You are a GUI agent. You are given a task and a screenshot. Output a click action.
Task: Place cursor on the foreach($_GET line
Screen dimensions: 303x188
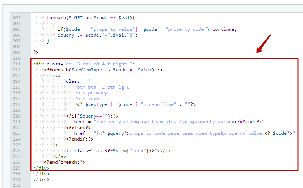[x=90, y=18]
